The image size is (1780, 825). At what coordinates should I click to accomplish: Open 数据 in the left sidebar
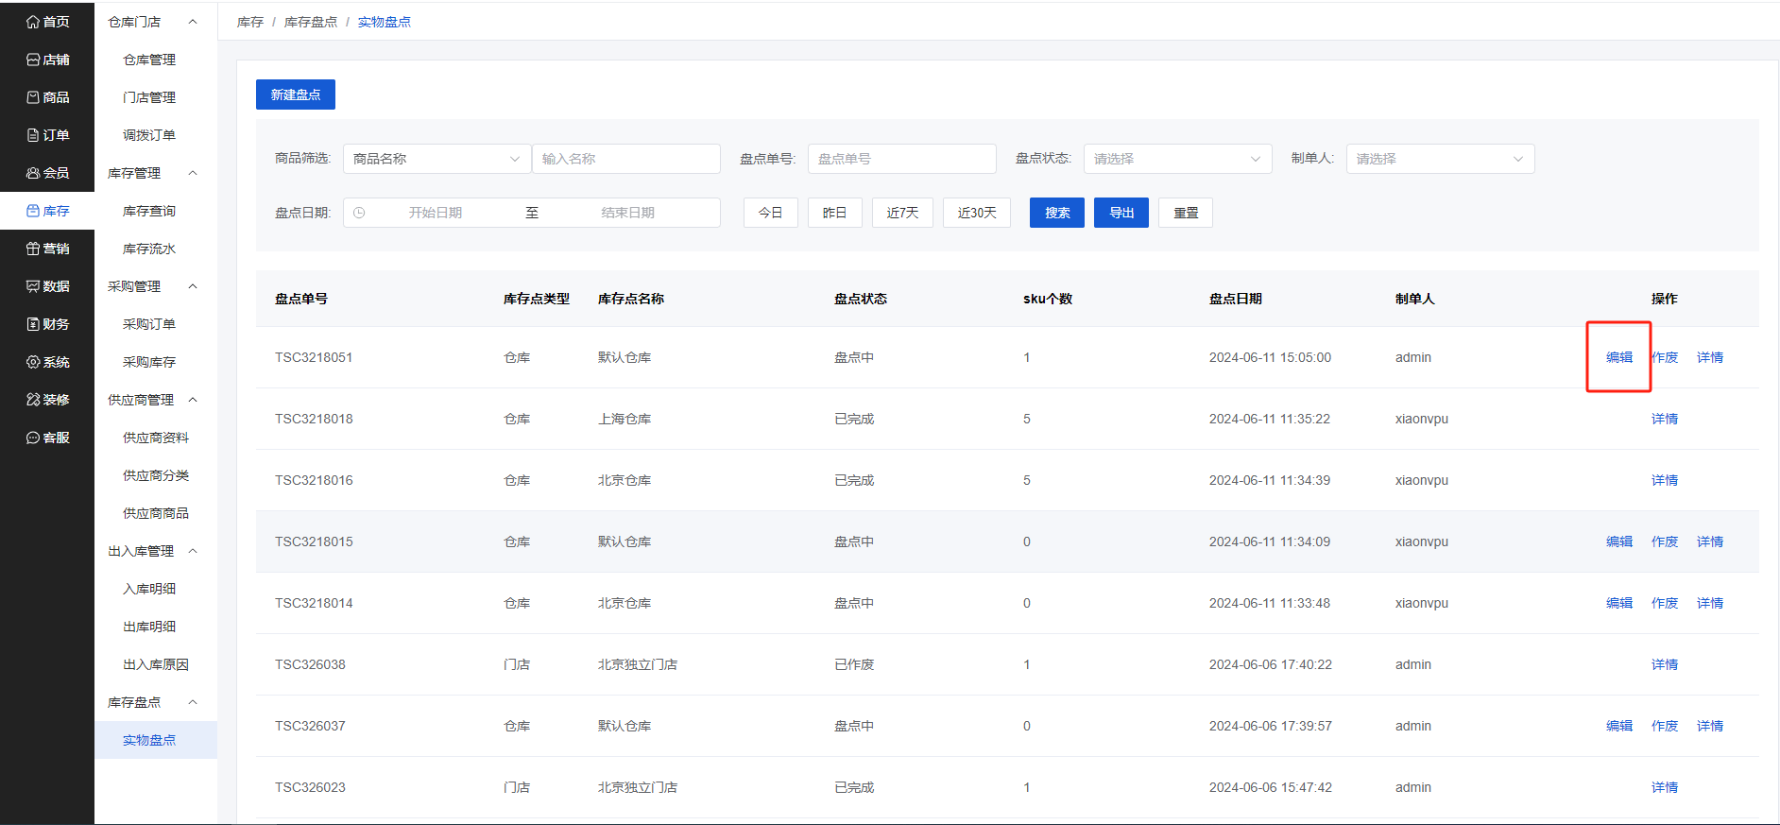(x=47, y=286)
